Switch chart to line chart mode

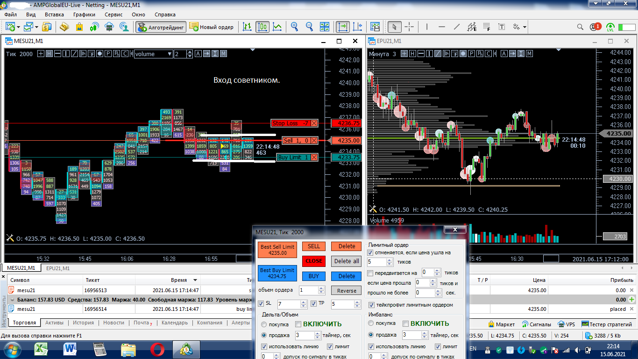[277, 27]
